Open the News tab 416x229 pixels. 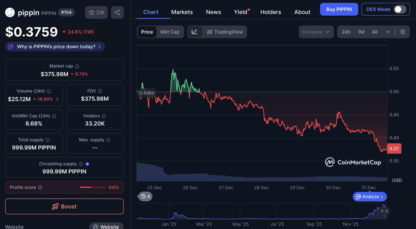pos(214,12)
